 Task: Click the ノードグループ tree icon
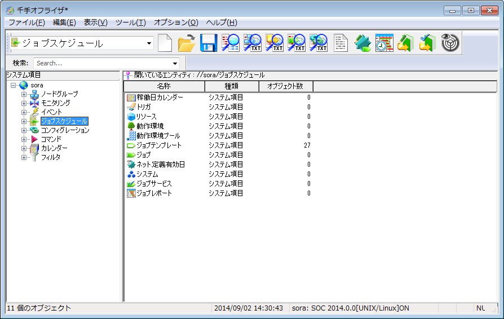point(34,94)
